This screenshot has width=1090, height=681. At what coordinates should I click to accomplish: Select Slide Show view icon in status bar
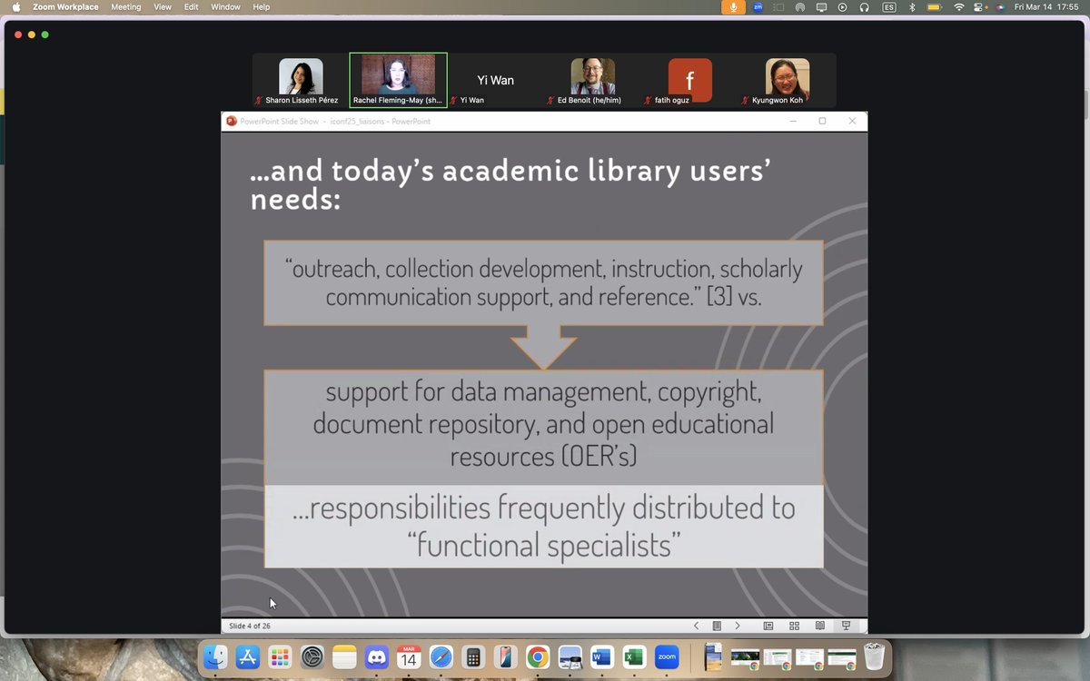pyautogui.click(x=846, y=626)
